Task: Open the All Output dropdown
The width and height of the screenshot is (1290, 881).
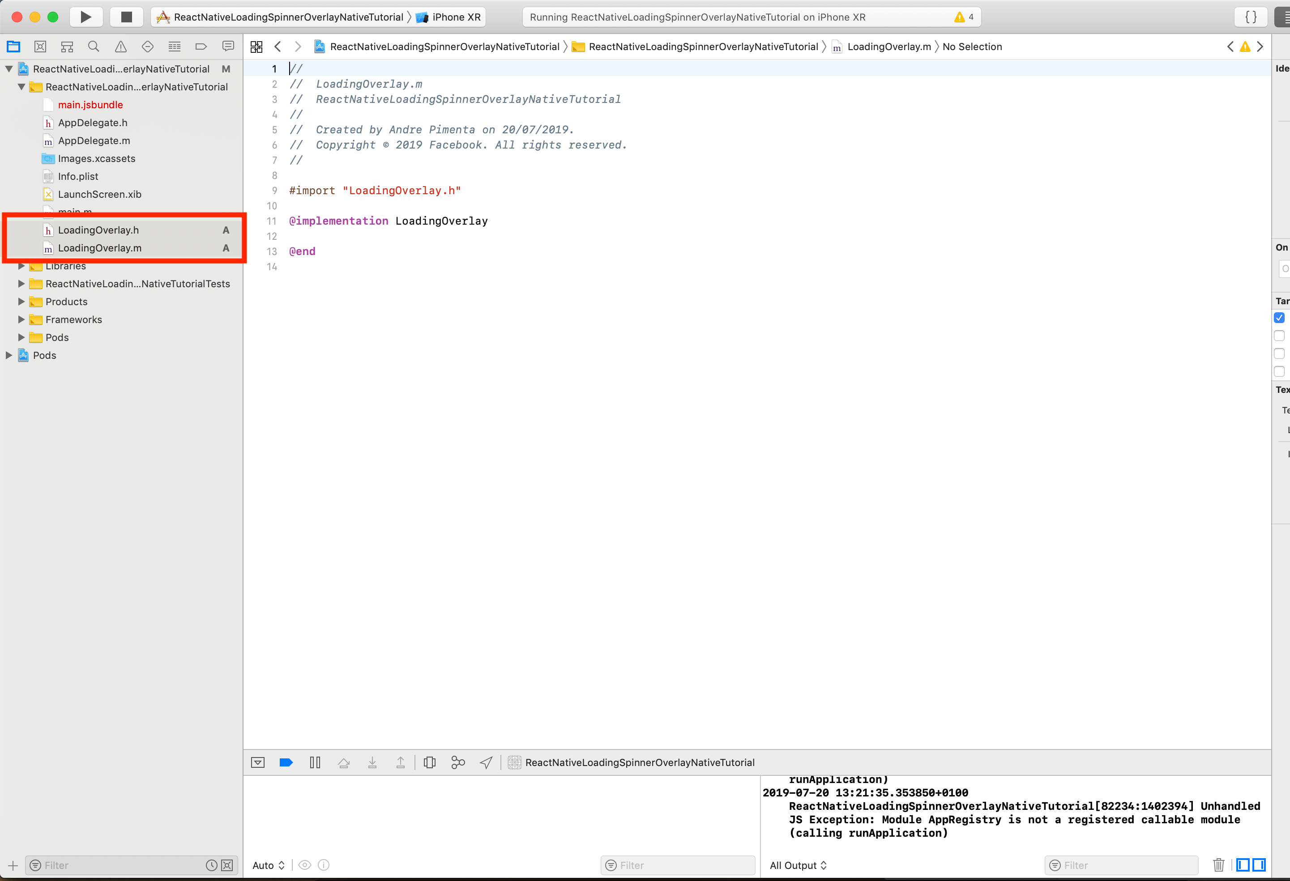Action: click(798, 865)
